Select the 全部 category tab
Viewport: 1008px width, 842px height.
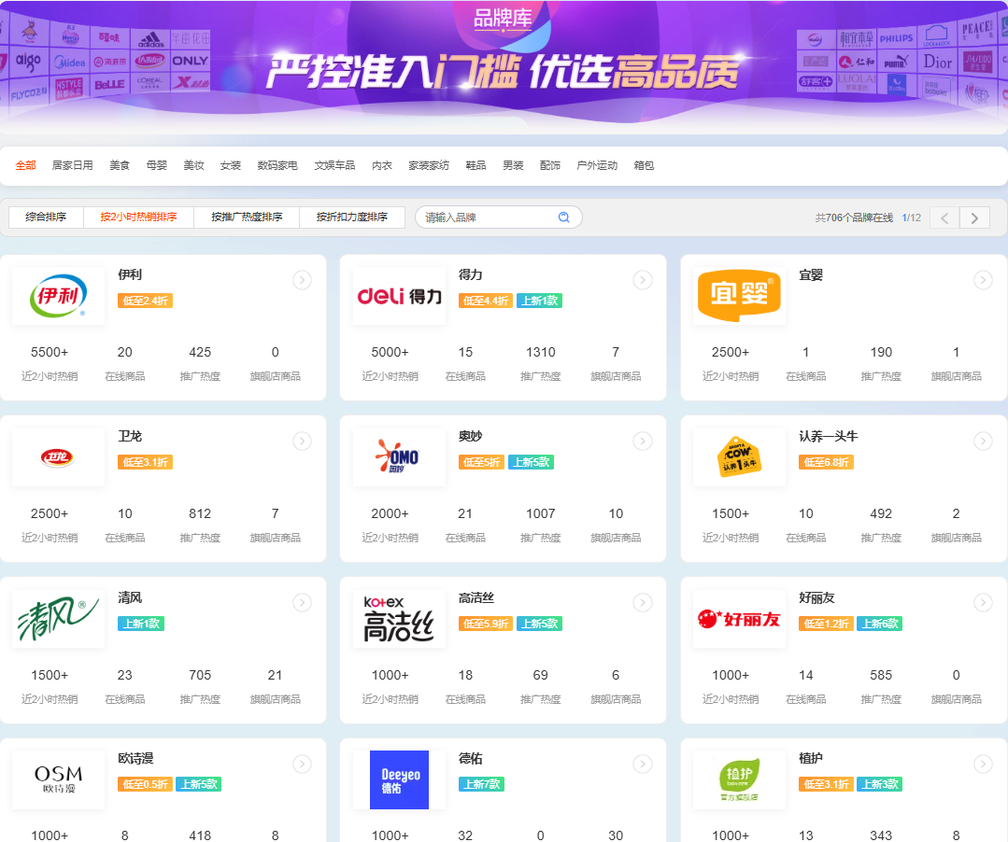[x=26, y=166]
